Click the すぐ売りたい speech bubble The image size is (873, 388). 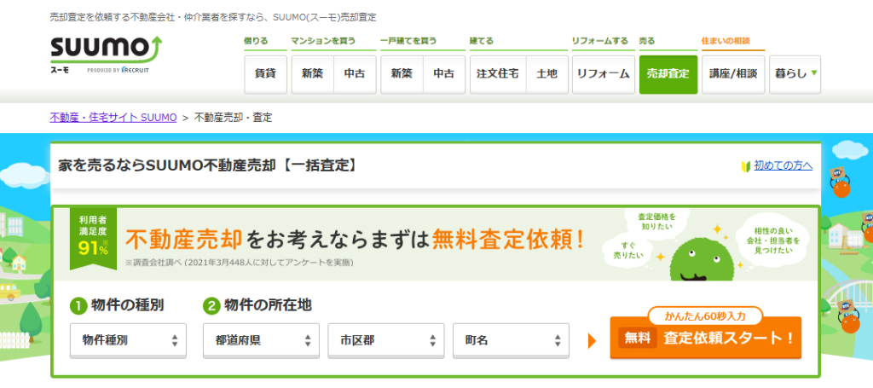tap(626, 249)
